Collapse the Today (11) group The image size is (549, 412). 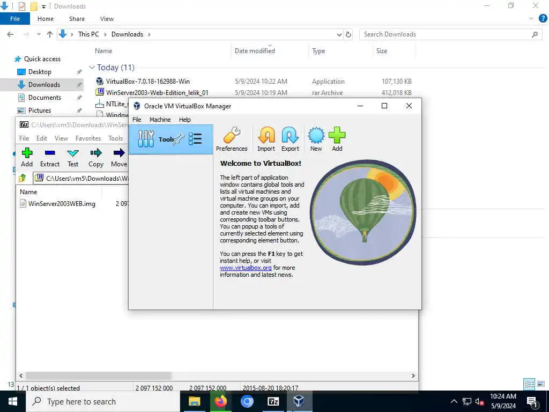[92, 67]
